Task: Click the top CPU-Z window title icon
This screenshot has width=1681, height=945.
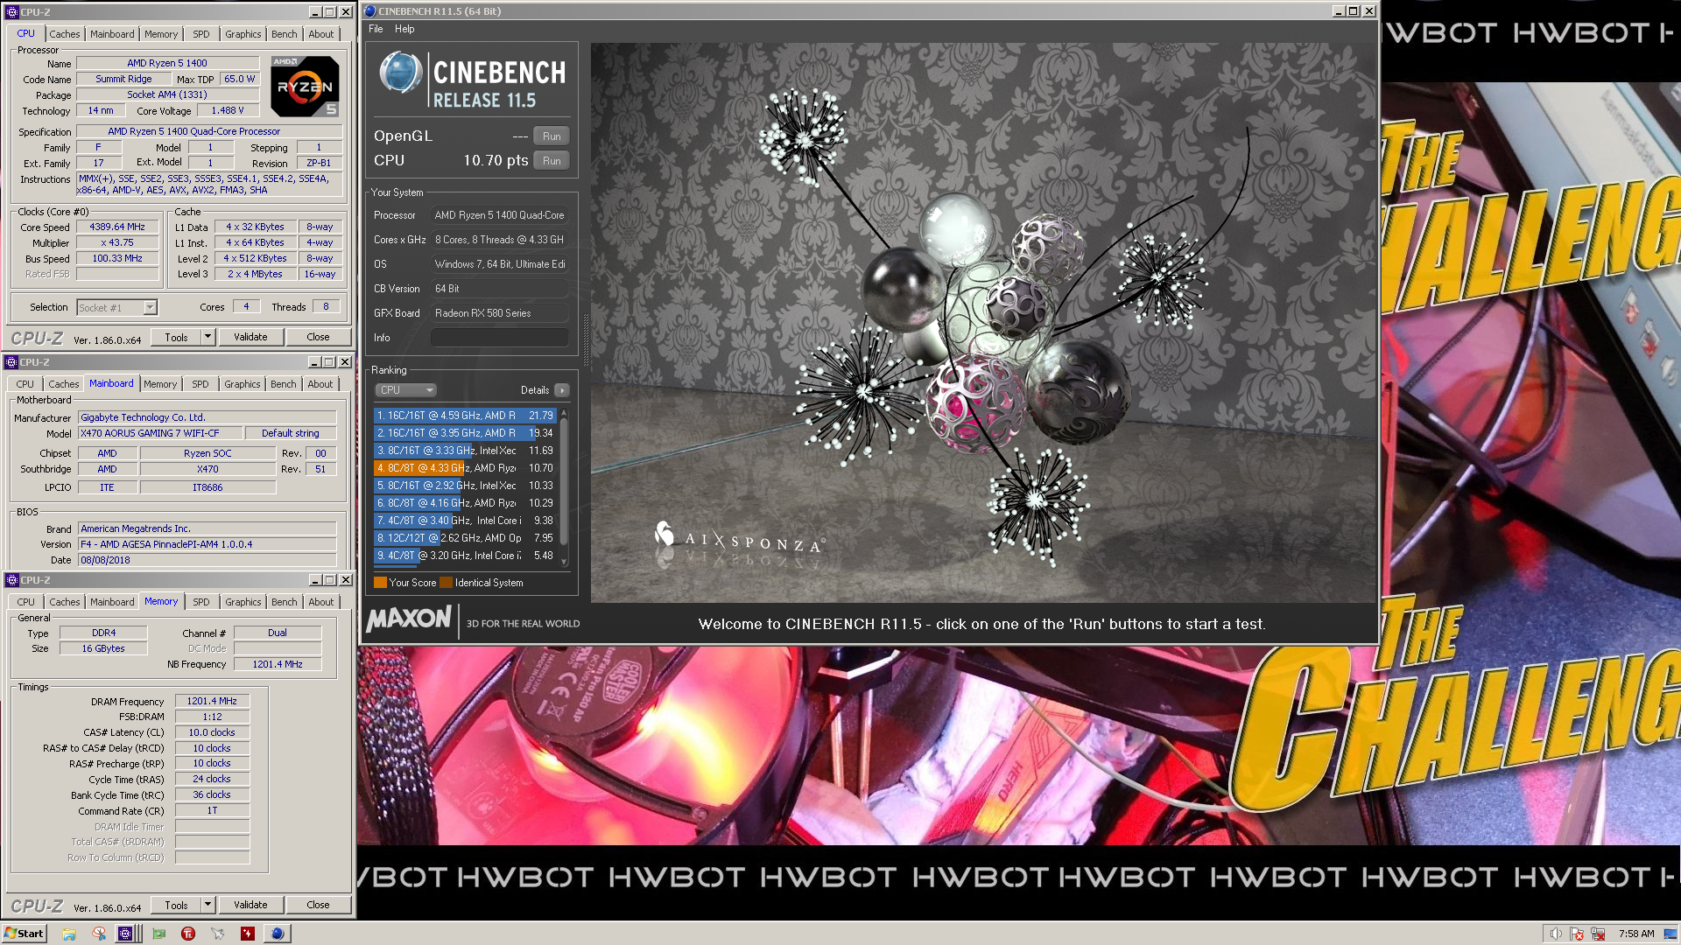Action: (x=11, y=12)
